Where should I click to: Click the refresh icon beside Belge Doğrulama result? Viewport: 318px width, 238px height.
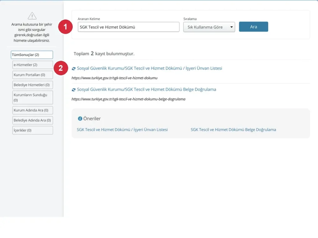tap(74, 90)
